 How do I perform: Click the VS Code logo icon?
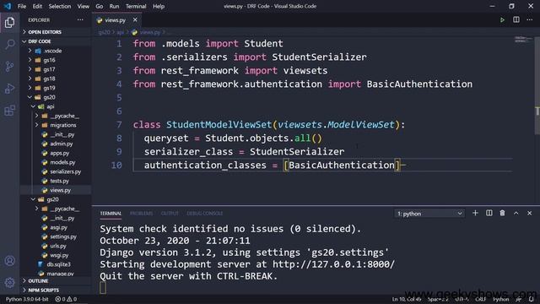point(8,6)
